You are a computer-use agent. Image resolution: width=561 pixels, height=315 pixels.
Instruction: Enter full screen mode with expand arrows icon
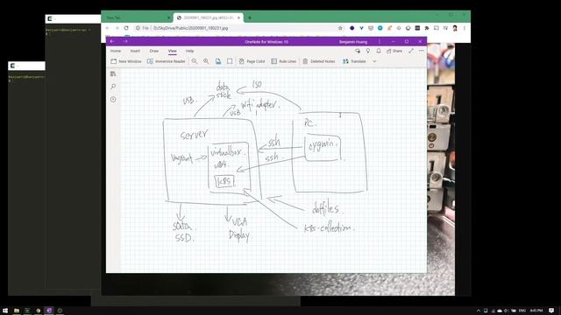point(411,51)
